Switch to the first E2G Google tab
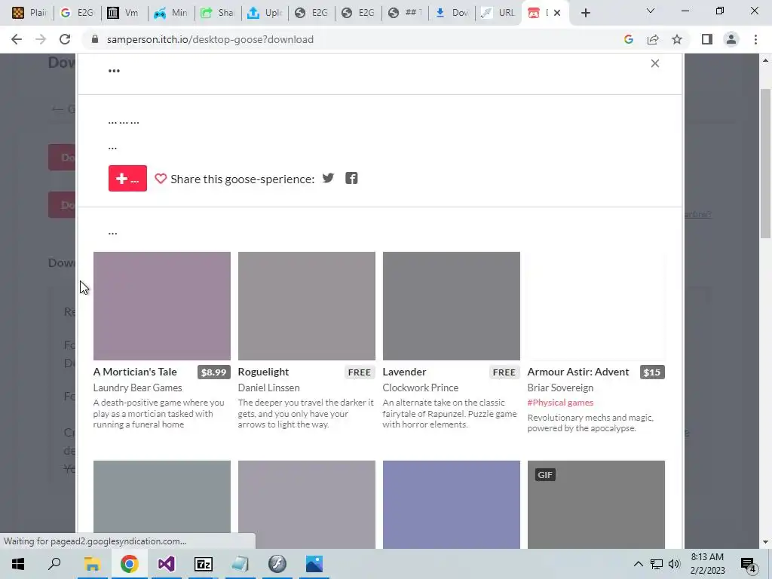This screenshot has height=579, width=772. [x=78, y=13]
